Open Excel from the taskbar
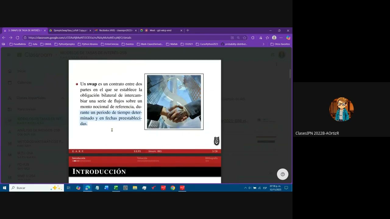The height and width of the screenshot is (219, 390). [x=116, y=188]
